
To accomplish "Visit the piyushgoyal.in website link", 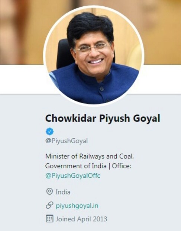I will 77,206.
